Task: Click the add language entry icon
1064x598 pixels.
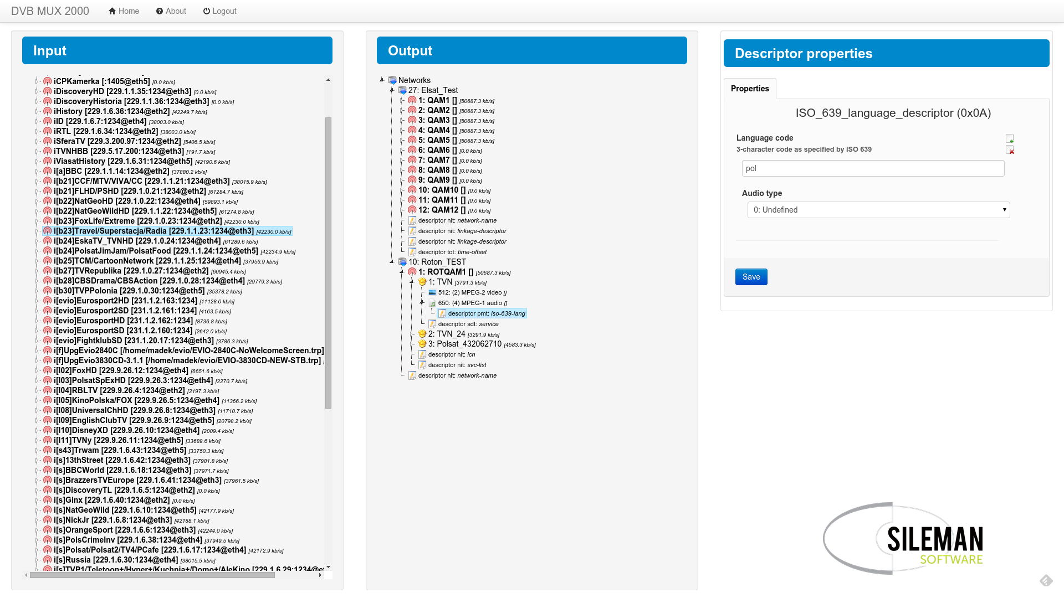Action: [1010, 138]
